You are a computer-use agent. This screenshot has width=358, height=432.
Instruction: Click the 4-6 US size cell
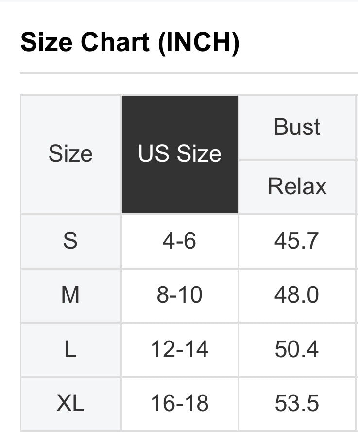(180, 241)
